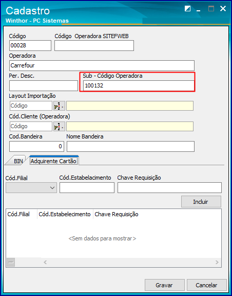Image resolution: width=232 pixels, height=296 pixels.
Task: Focus the Código Operadora SITEFWEB field
Action: click(94, 45)
